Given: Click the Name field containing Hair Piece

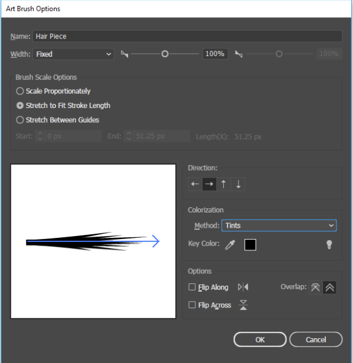Looking at the screenshot, I should pyautogui.click(x=188, y=37).
